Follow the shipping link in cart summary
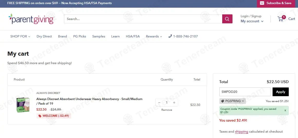This screenshot has width=298, height=138. tap(241, 132)
